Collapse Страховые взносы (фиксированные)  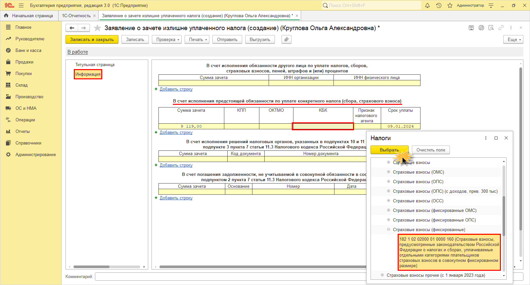point(389,229)
